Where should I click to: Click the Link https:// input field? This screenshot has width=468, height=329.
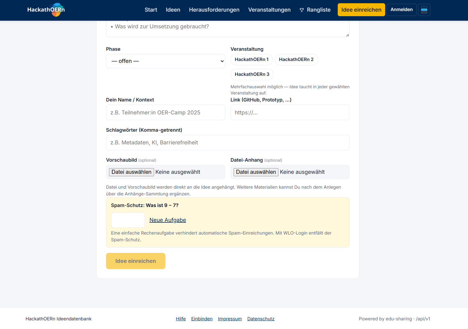(290, 113)
